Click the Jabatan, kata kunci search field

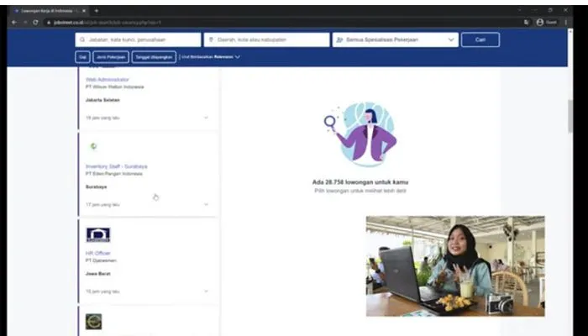pos(138,39)
